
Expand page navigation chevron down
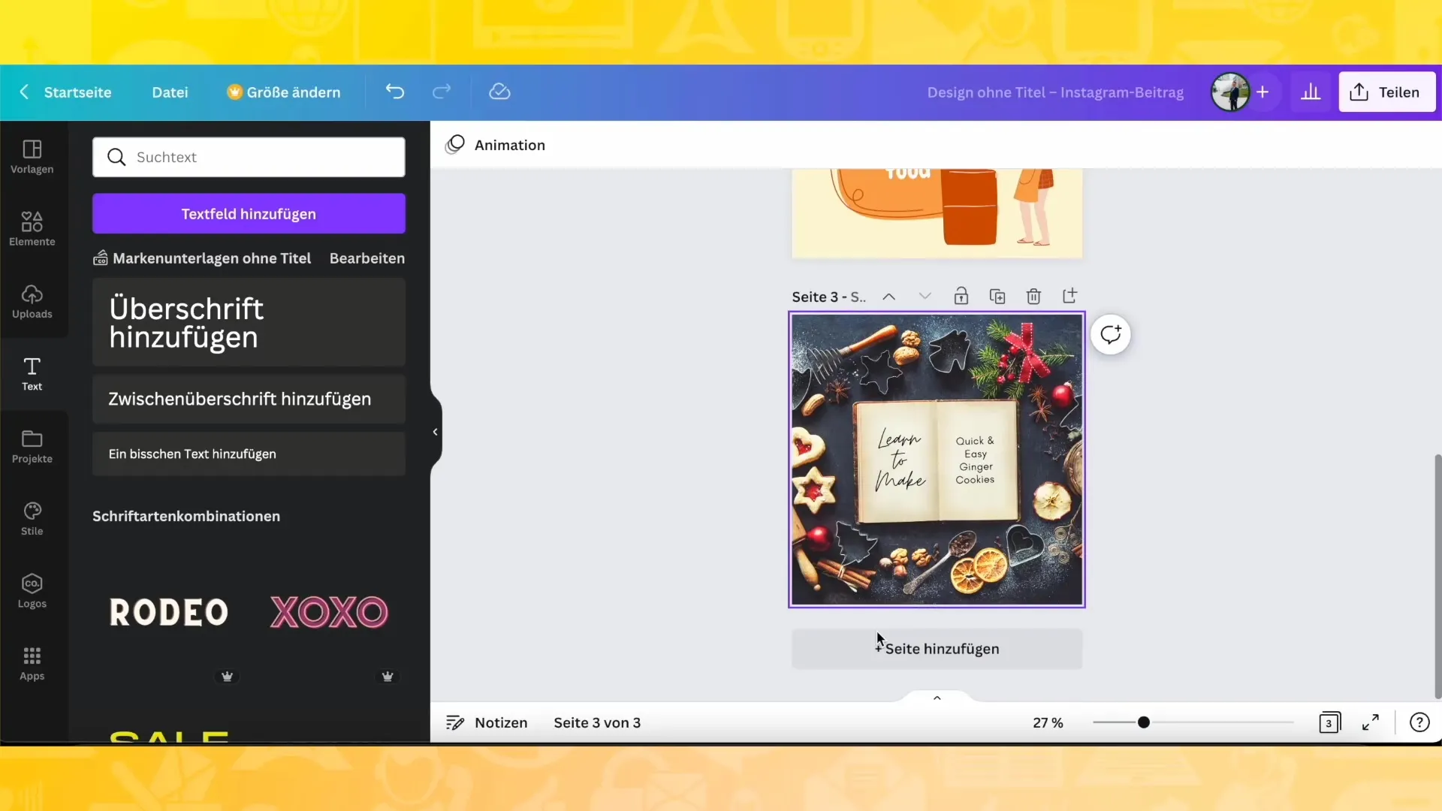pyautogui.click(x=925, y=296)
